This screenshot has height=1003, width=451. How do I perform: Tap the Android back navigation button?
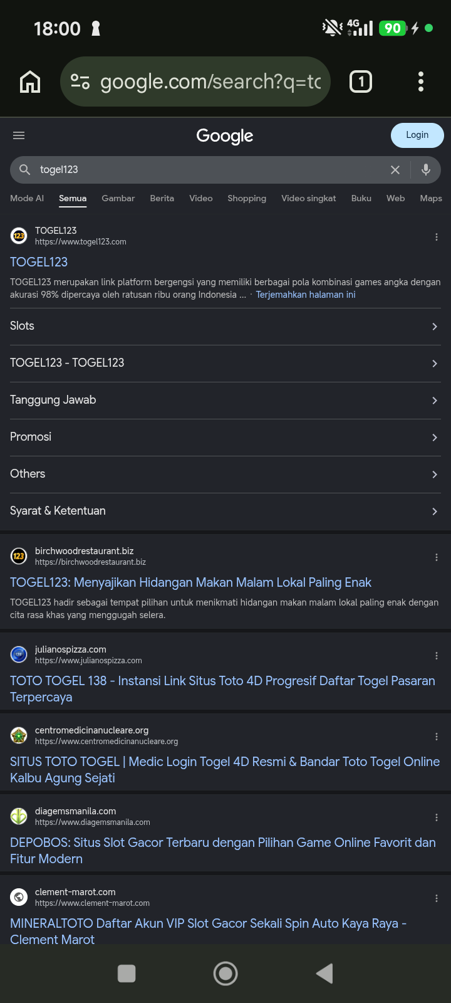(x=324, y=974)
